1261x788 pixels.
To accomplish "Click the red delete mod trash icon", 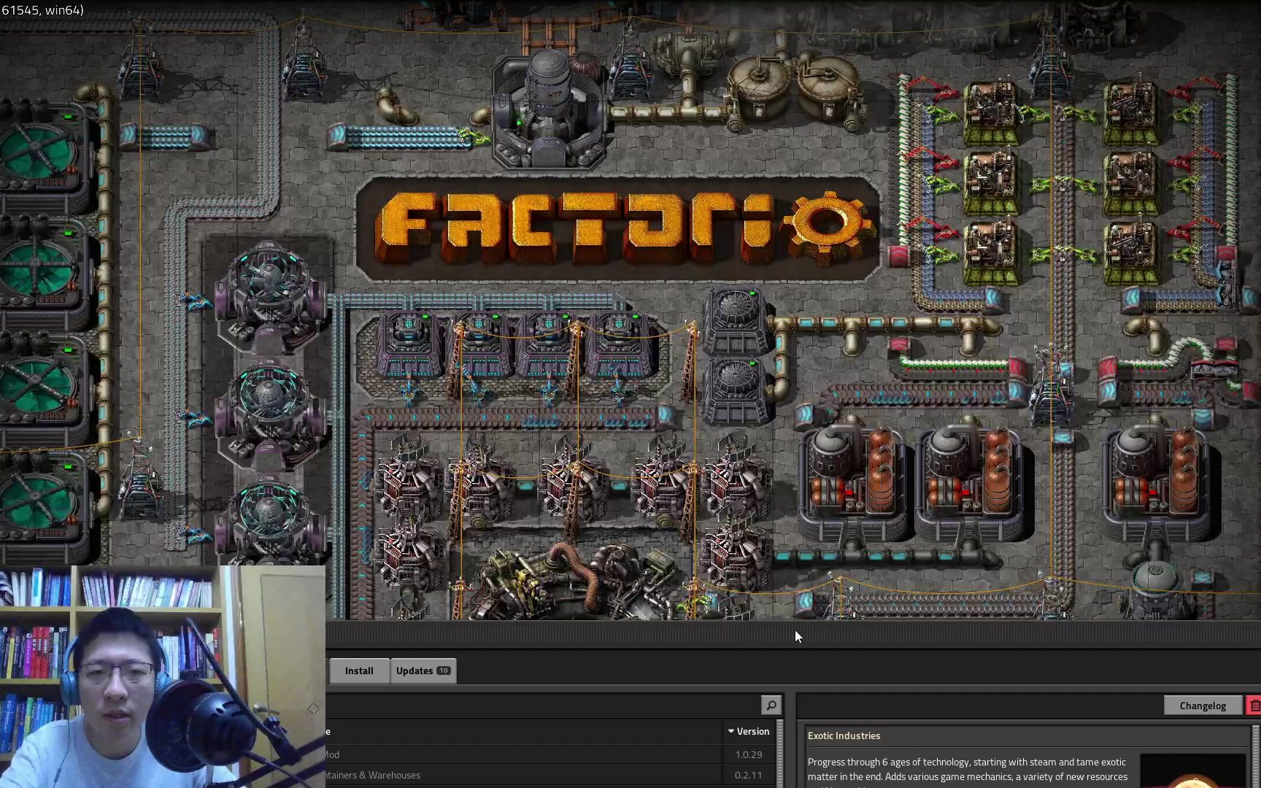I will [x=1254, y=706].
